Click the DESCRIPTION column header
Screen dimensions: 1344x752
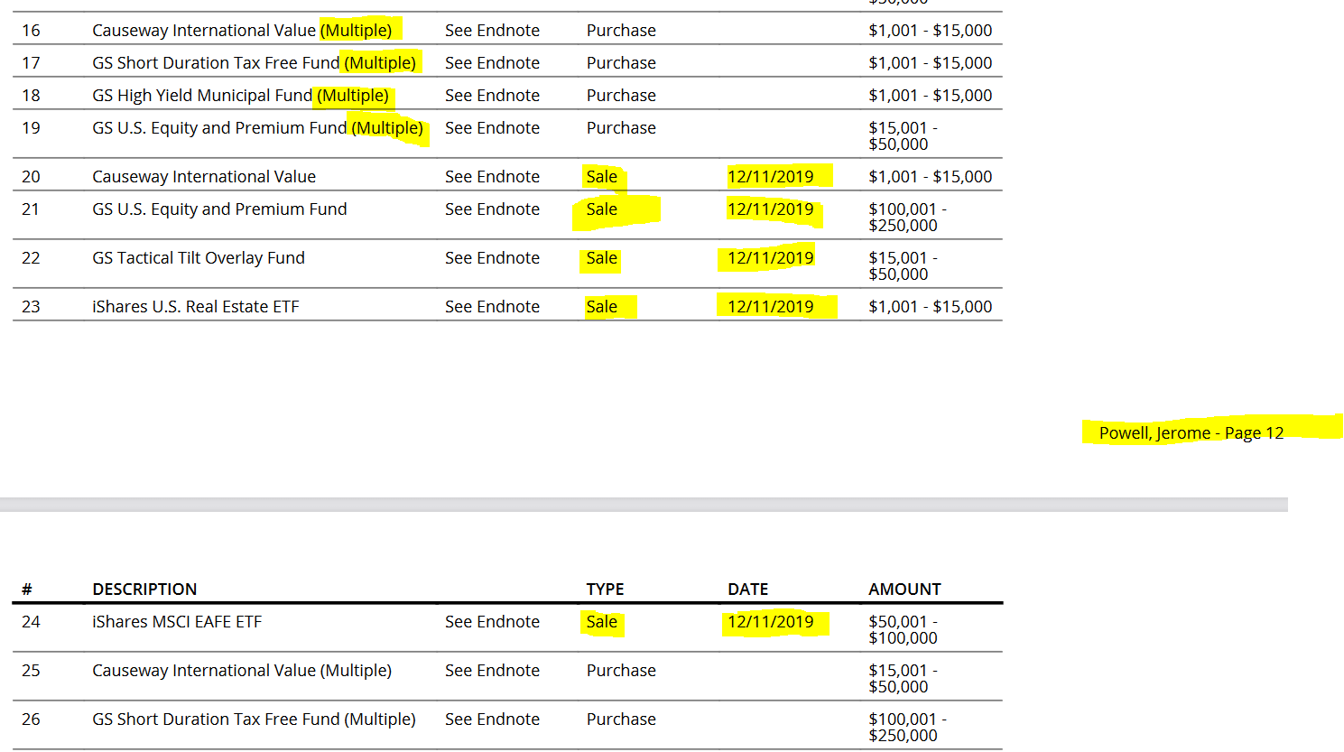click(144, 590)
